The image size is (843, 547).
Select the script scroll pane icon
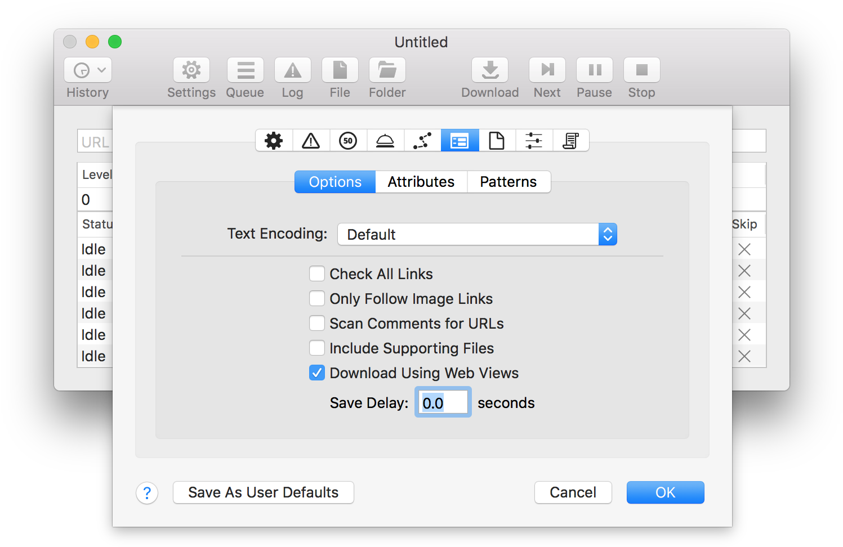[x=571, y=141]
